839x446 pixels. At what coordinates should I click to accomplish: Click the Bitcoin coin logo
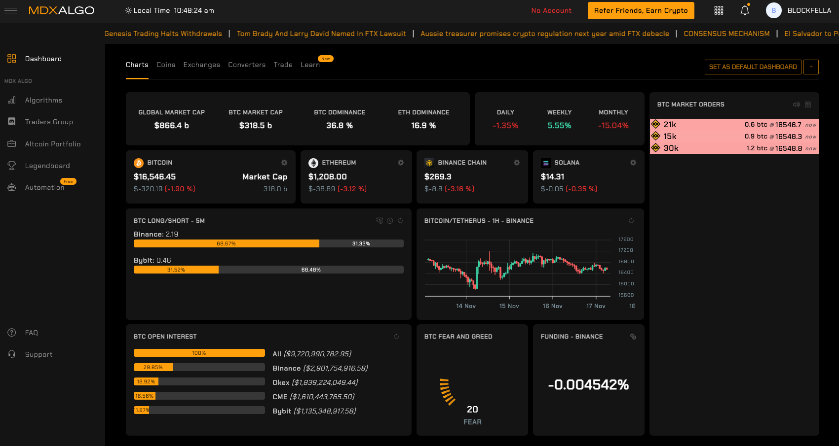tap(139, 163)
